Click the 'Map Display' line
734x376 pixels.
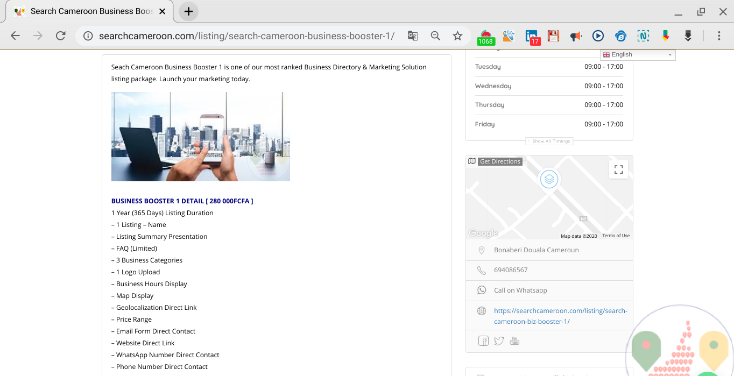tap(132, 296)
